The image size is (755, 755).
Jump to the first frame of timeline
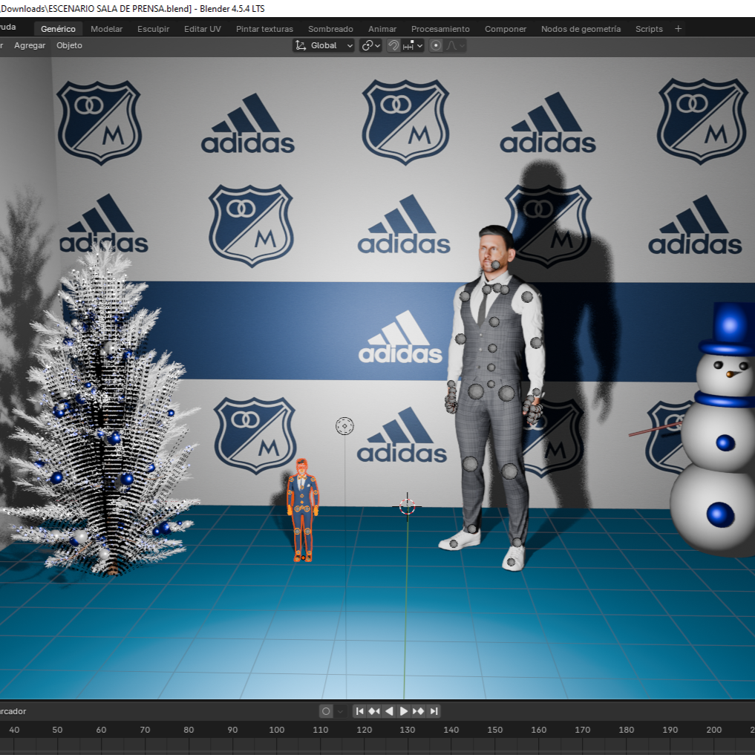click(x=359, y=711)
